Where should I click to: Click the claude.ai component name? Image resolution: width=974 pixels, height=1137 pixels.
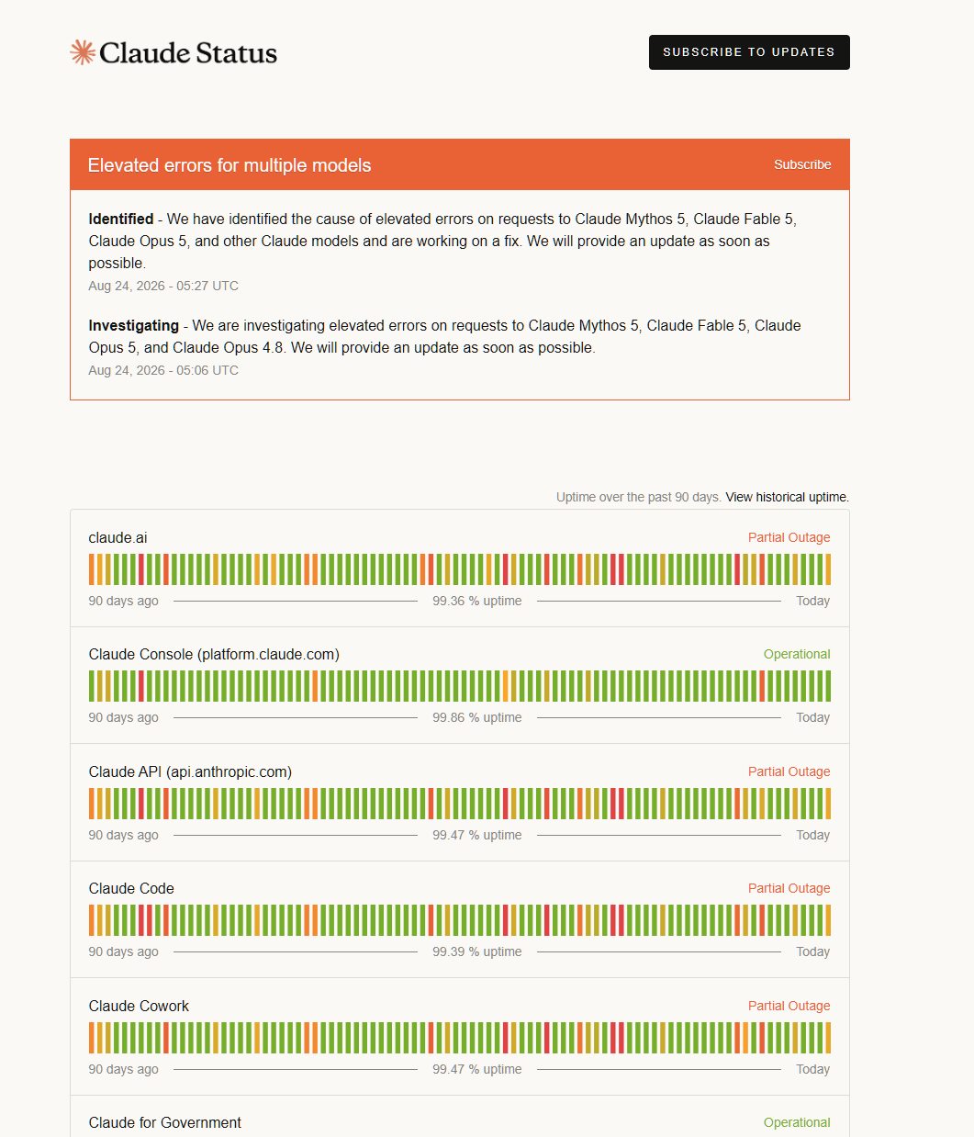[118, 537]
